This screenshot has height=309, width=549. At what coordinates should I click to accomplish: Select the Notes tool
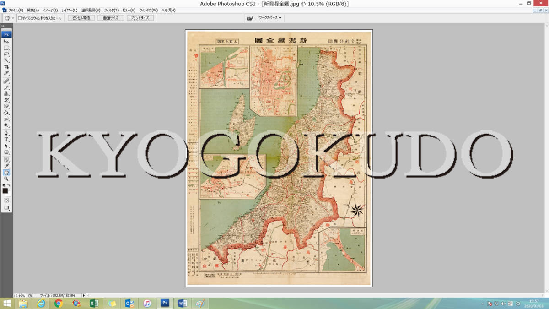(x=6, y=160)
